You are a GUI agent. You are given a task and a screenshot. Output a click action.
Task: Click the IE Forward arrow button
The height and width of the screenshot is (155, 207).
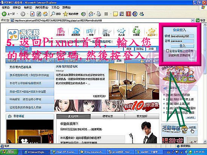[x=23, y=14]
